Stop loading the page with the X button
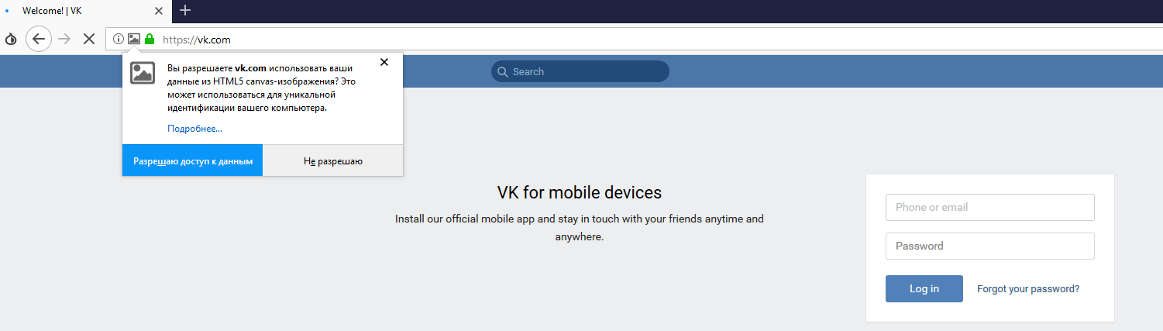Screen dimensions: 1163x331 pyautogui.click(x=88, y=39)
